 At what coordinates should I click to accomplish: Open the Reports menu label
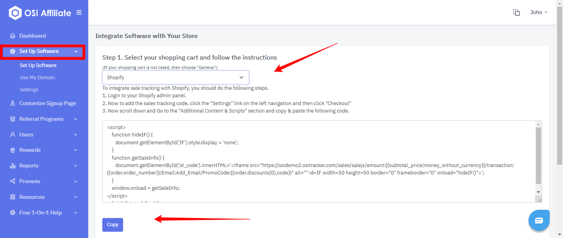(x=29, y=166)
